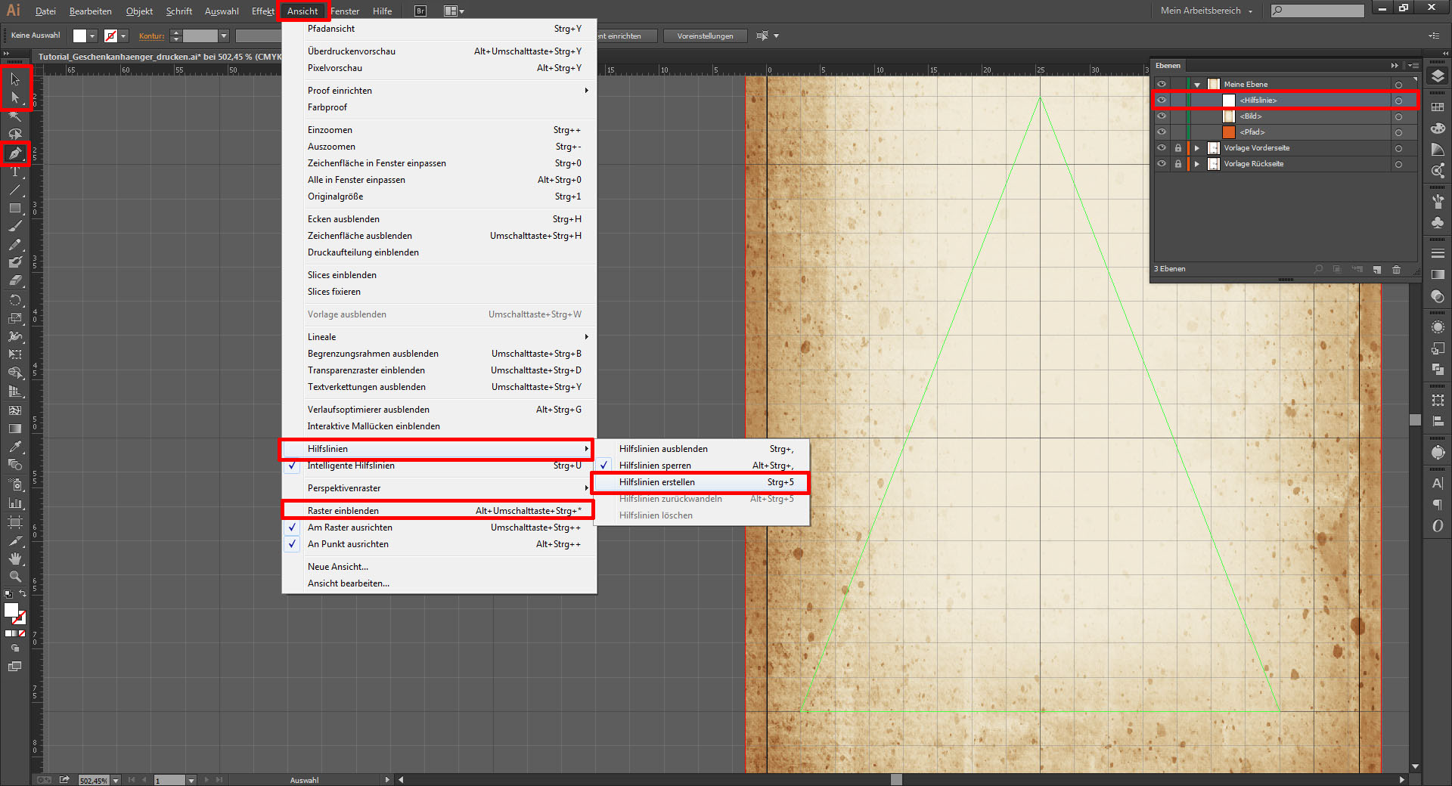This screenshot has width=1452, height=786.
Task: Collapse the Meine Ebene layer group
Action: (1197, 85)
